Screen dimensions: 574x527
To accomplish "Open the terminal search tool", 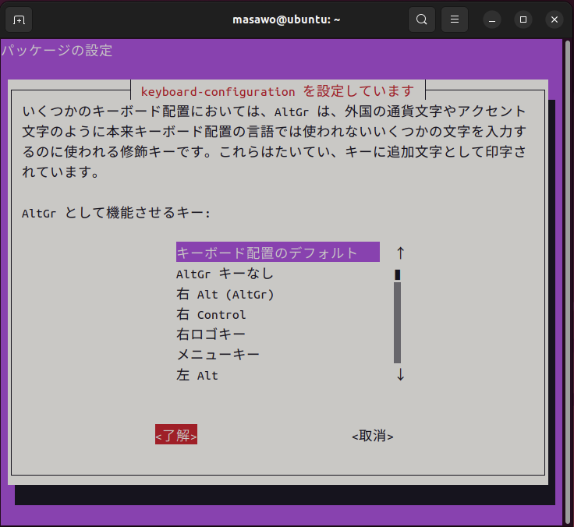I will point(422,19).
